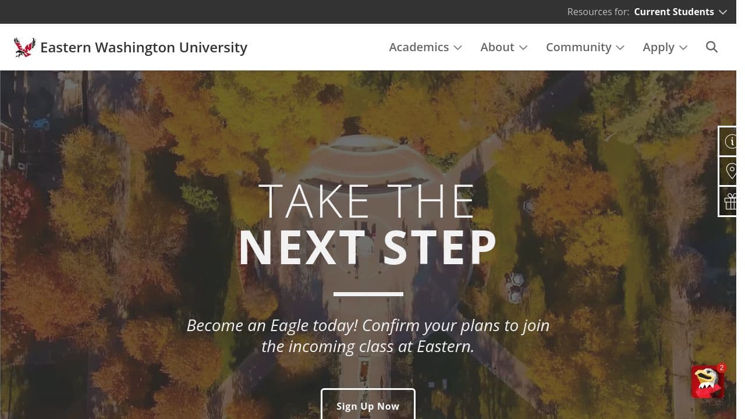
Task: Click the info icon in the side rail
Action: click(x=732, y=141)
